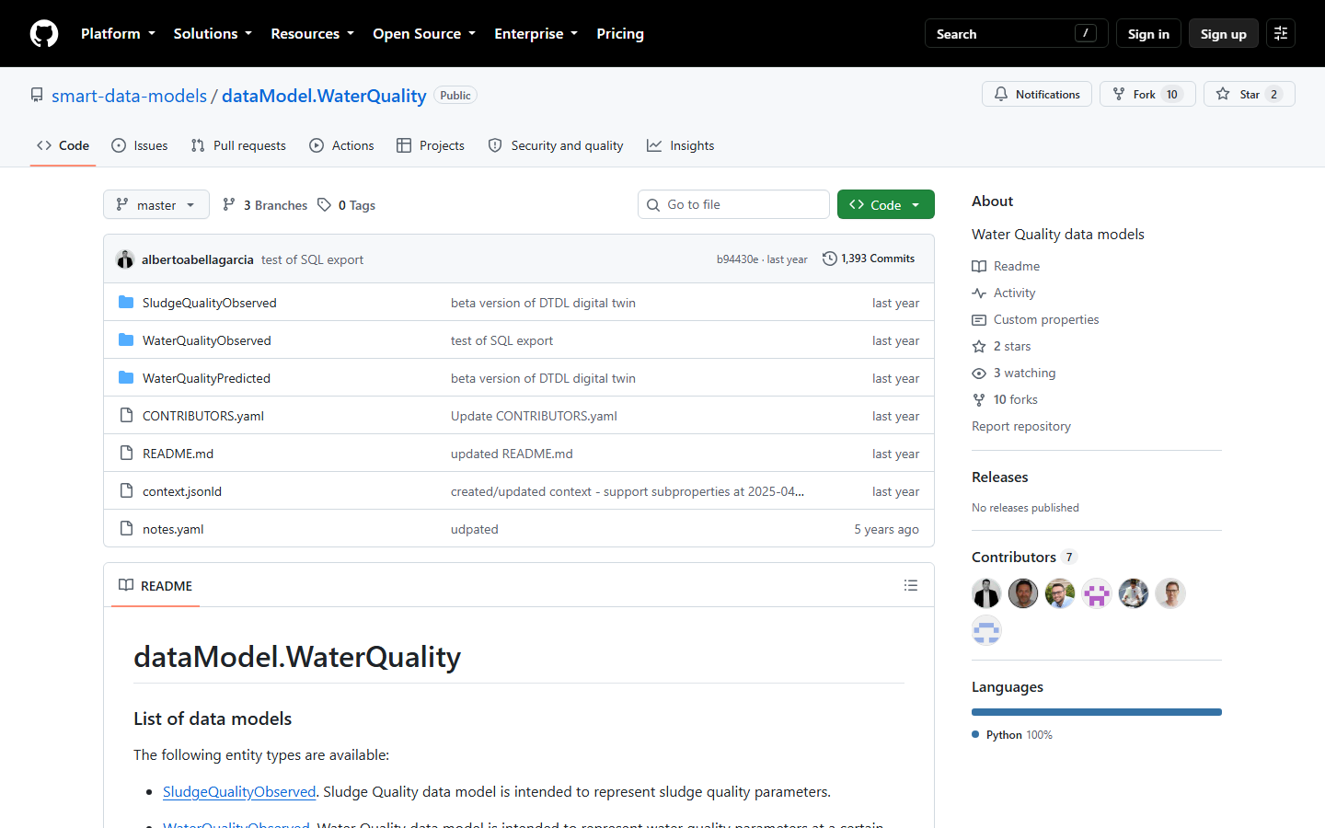Open the Projects tab

(431, 145)
